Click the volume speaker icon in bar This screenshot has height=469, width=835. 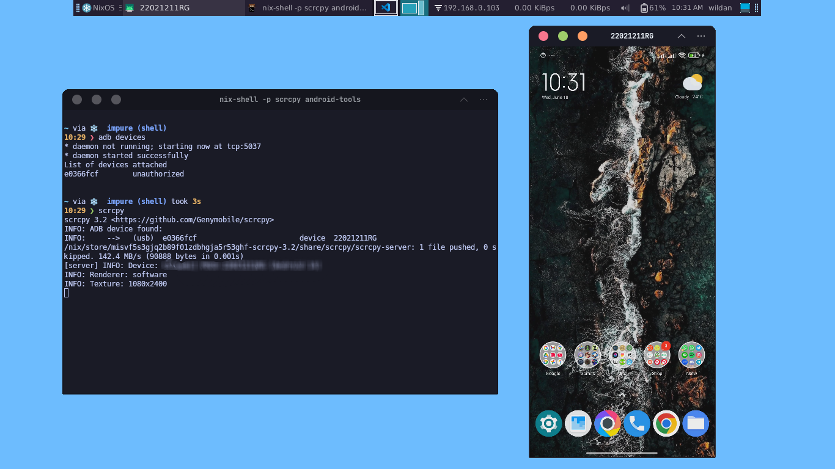[625, 8]
